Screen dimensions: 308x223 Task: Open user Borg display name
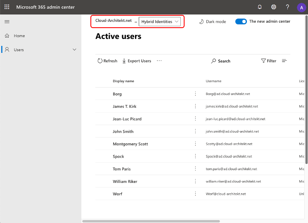click(x=117, y=94)
